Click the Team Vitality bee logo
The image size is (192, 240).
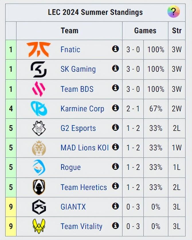click(x=39, y=226)
